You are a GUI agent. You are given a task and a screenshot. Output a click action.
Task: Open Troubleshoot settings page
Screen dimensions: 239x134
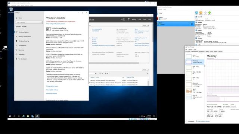click(22, 45)
